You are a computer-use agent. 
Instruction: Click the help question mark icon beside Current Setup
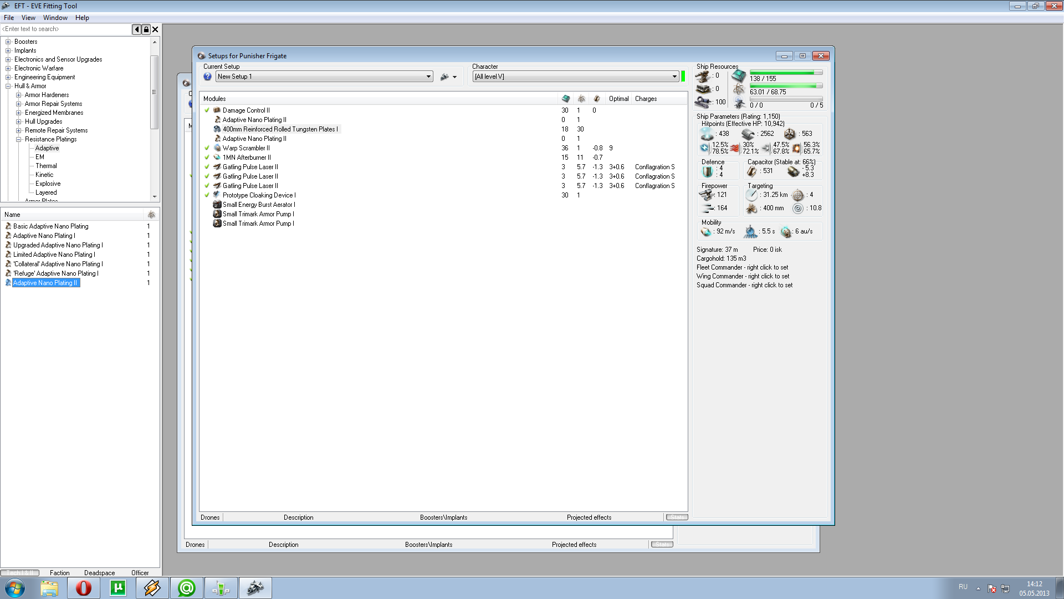(x=207, y=77)
